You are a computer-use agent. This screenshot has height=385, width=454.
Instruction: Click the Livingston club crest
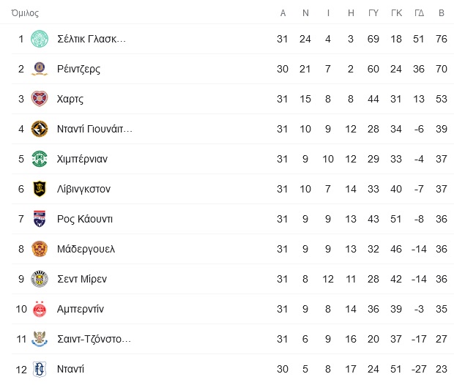(40, 189)
